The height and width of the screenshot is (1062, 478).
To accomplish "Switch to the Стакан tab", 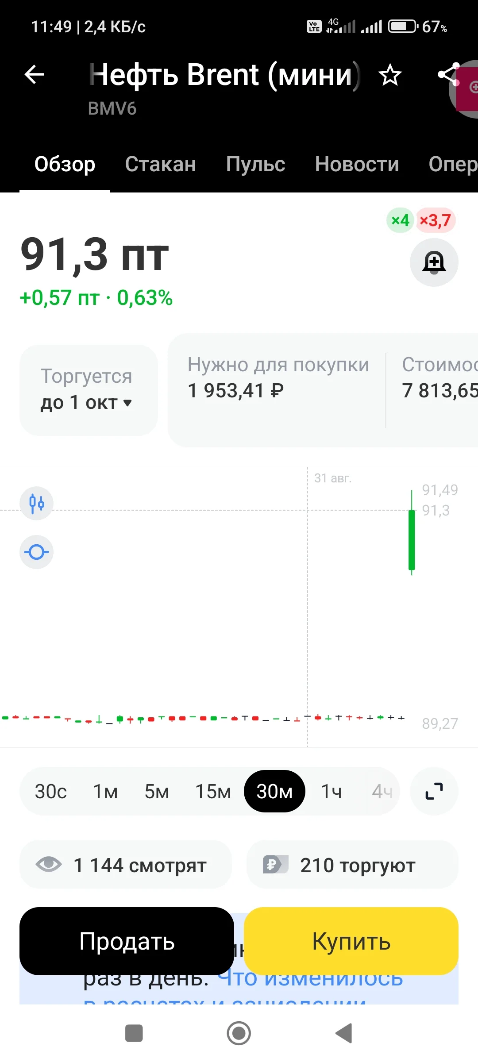I will (x=161, y=164).
